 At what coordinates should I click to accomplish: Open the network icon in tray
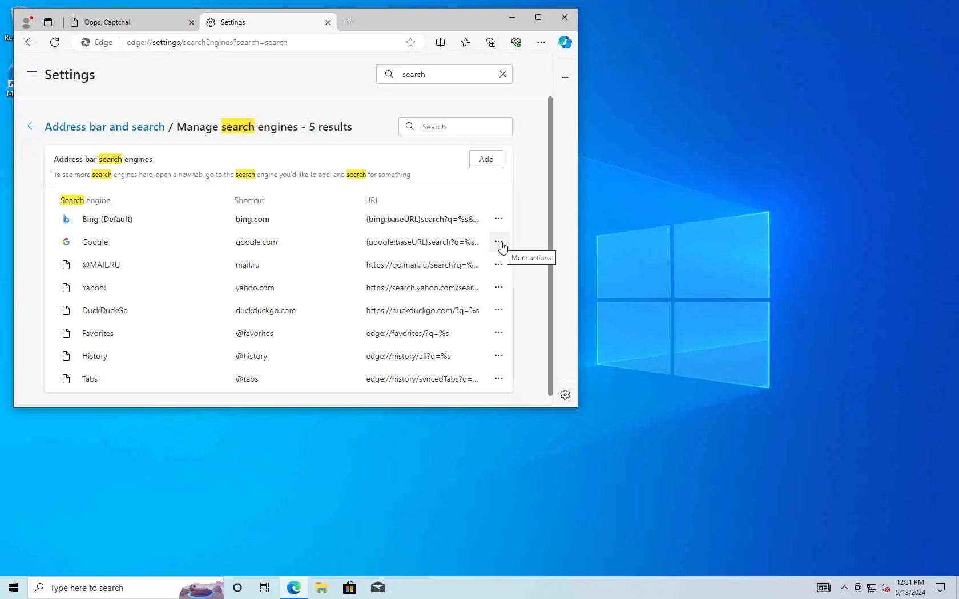tap(872, 588)
